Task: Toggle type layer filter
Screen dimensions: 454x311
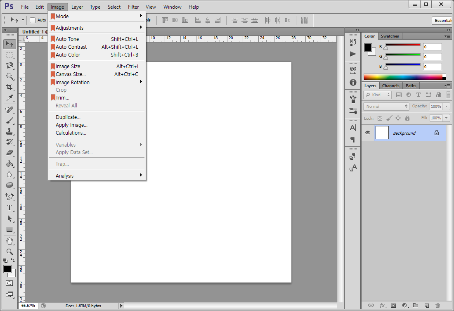Action: pos(419,95)
